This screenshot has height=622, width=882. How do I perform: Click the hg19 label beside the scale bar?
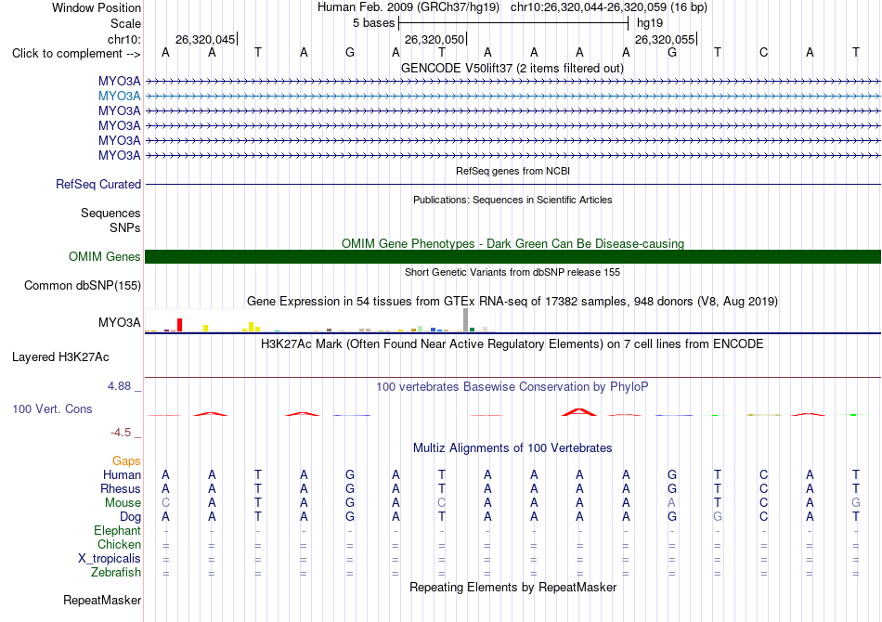tap(650, 23)
